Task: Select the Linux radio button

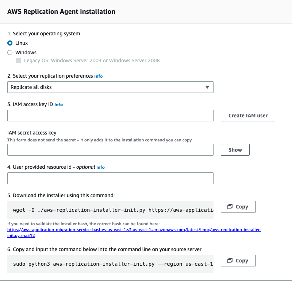Action: [10, 43]
